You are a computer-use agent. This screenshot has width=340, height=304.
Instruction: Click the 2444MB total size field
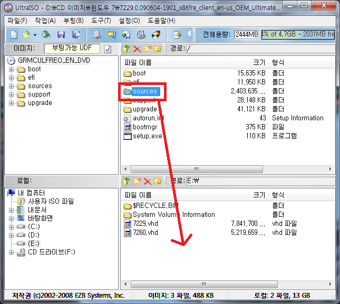pyautogui.click(x=247, y=34)
